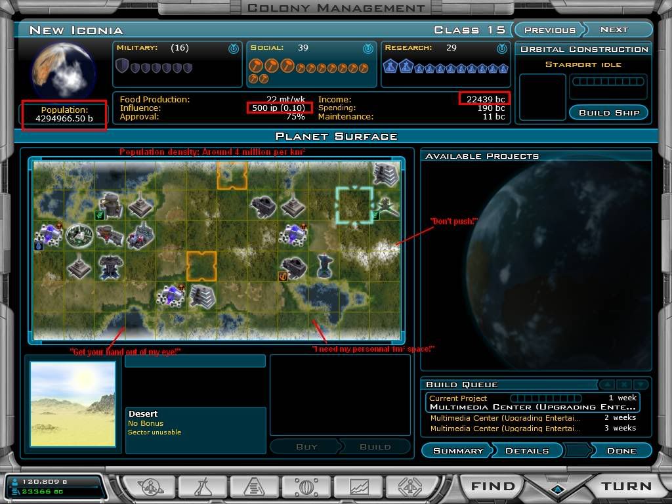This screenshot has width=672, height=504.
Task: Open the Civilization Manager planet-figure icon
Action: coord(150,487)
